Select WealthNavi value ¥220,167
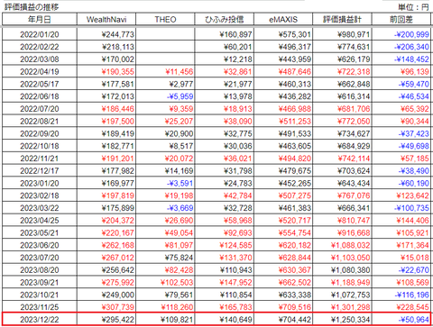The width and height of the screenshot is (433, 327). 118,233
